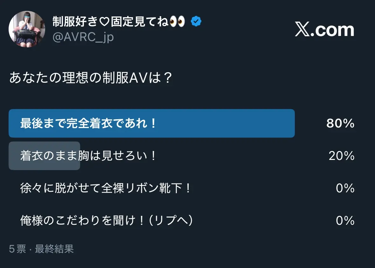
Task: Click the heart symbol in display name
Action: [x=104, y=22]
